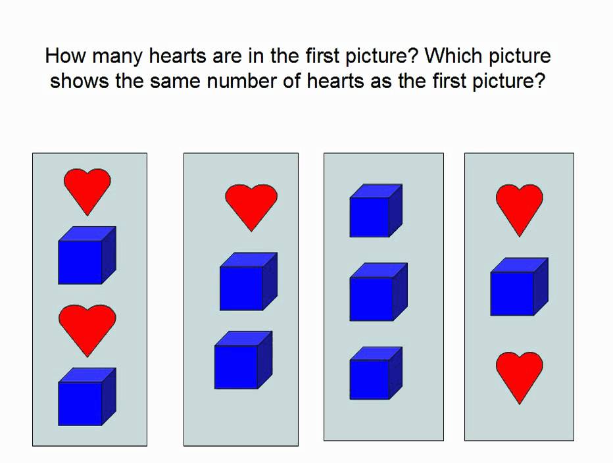Pick the bottom cube in the second picture

243,360
